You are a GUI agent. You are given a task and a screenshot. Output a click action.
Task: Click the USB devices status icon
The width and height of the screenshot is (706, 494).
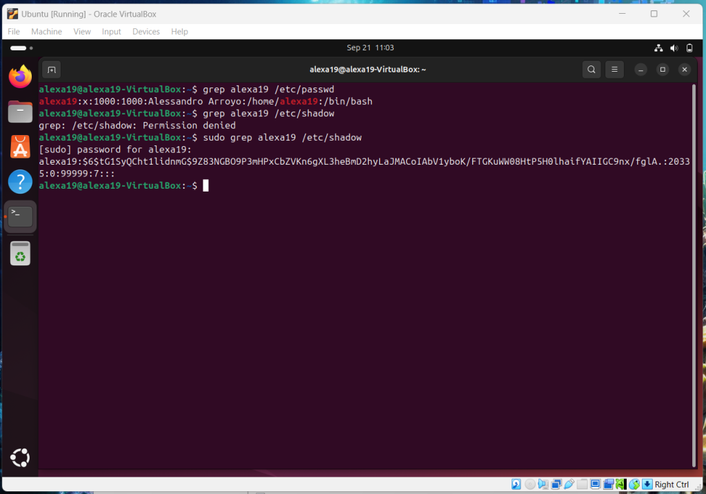point(569,484)
